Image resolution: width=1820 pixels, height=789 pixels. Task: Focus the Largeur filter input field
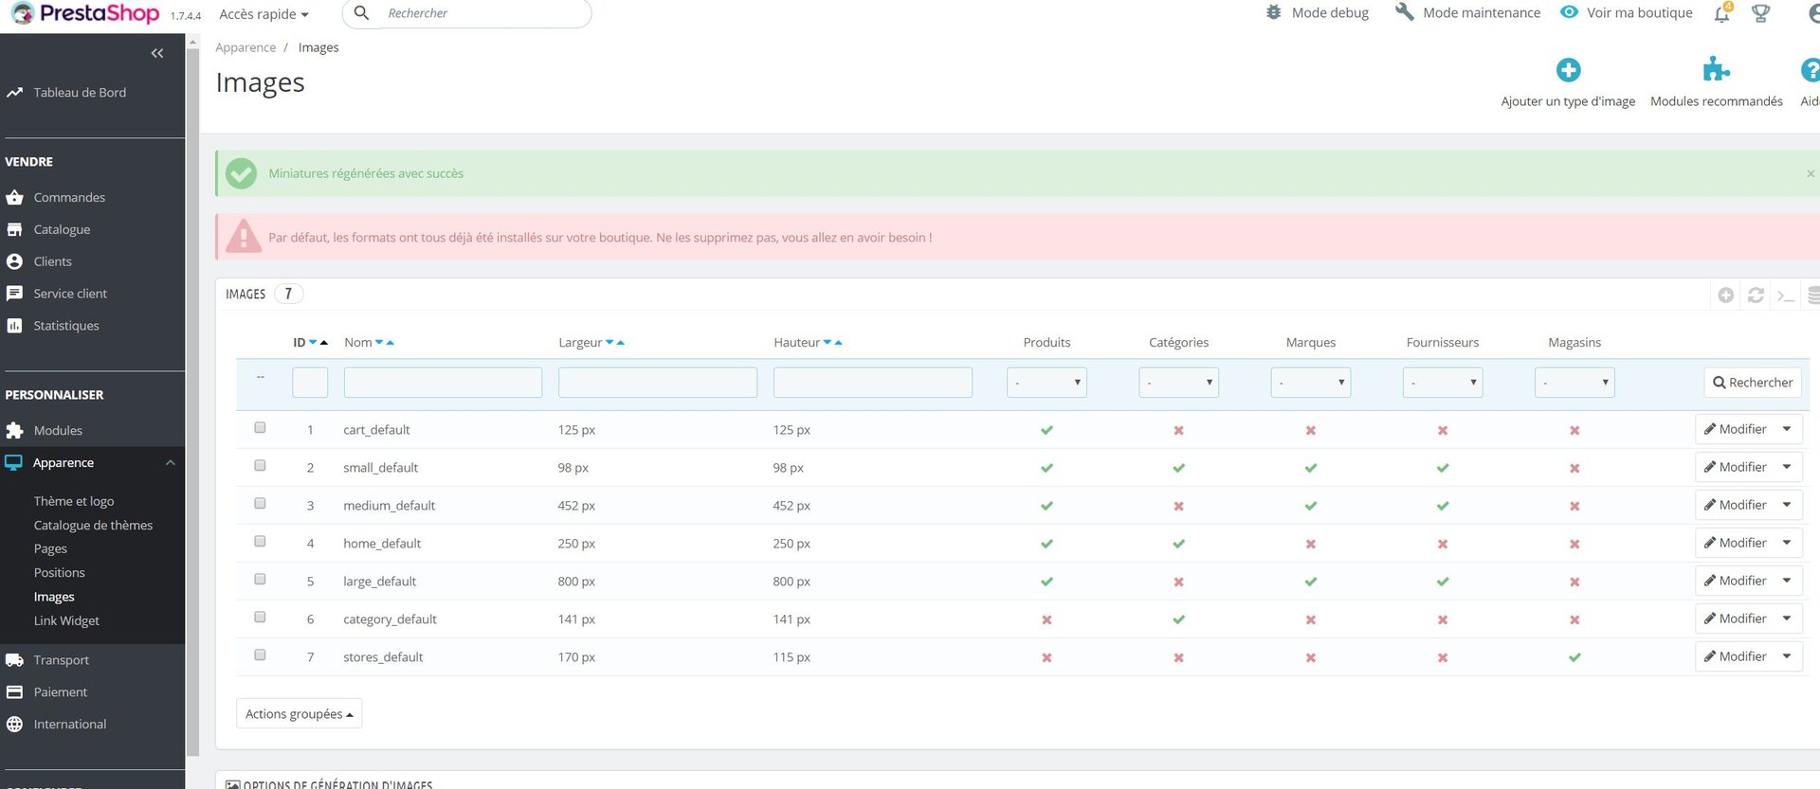[658, 383]
